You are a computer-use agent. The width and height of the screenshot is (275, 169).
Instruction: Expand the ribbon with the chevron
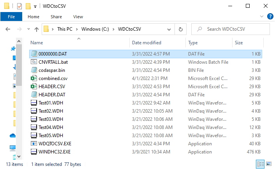coord(262,16)
